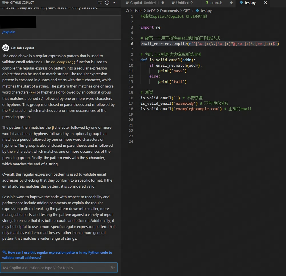
Task: Open the Documents breadcrumb dropdown
Action: (169, 11)
